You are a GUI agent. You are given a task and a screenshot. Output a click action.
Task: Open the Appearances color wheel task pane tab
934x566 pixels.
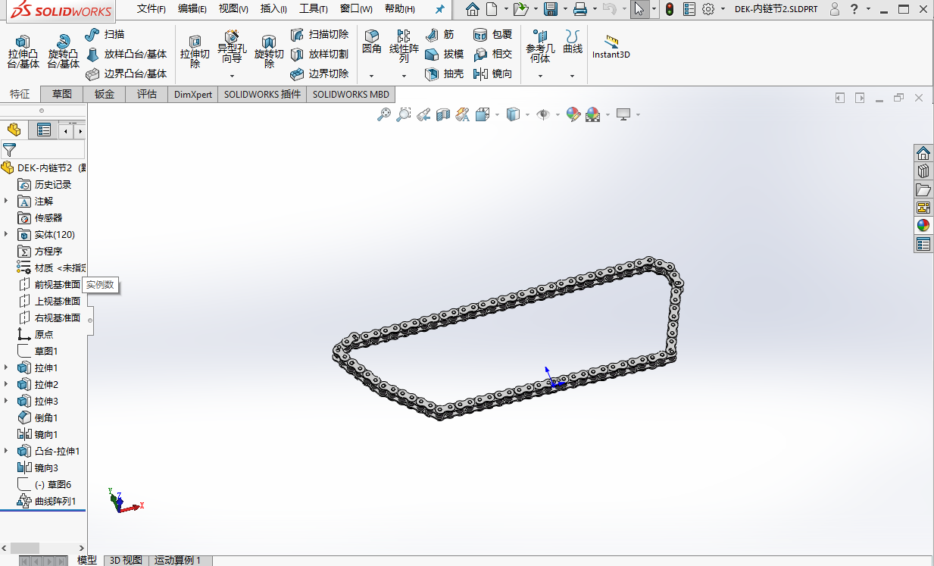click(923, 225)
